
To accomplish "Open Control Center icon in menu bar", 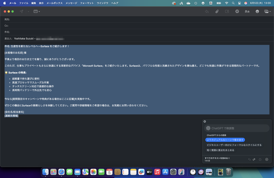I will [x=239, y=3].
